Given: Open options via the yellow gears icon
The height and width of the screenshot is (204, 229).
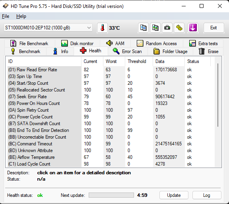Looking at the screenshot, I should 179,28.
